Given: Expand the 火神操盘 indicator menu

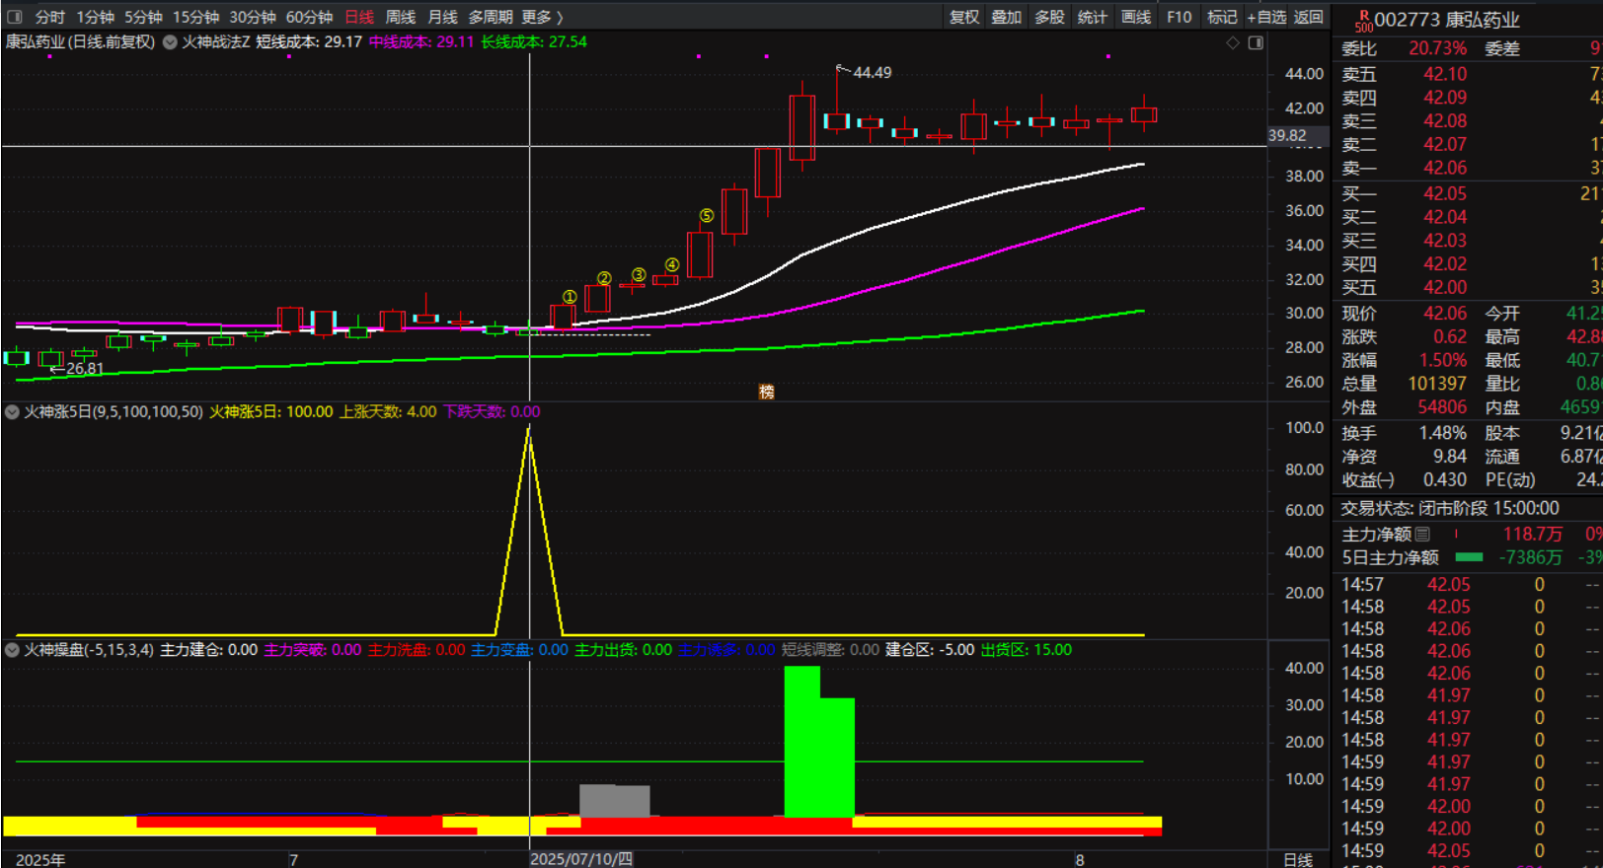Looking at the screenshot, I should pyautogui.click(x=13, y=650).
